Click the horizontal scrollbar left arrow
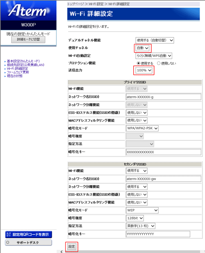Viewport: 205px width, 253px height. coord(61,251)
